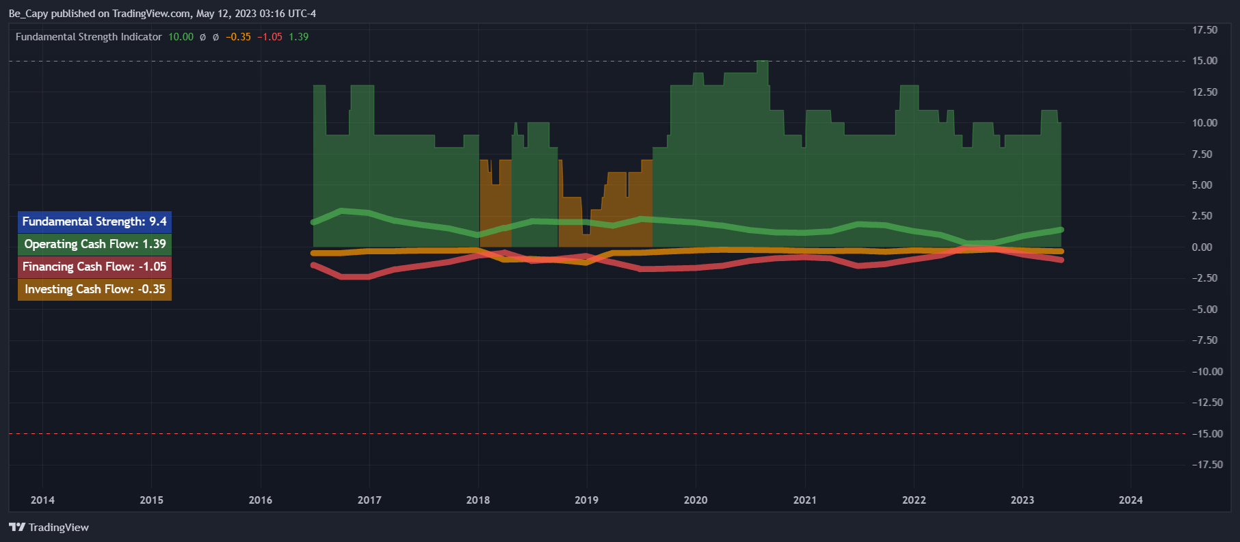Click the 2016 time axis label
The width and height of the screenshot is (1240, 542).
(x=261, y=500)
